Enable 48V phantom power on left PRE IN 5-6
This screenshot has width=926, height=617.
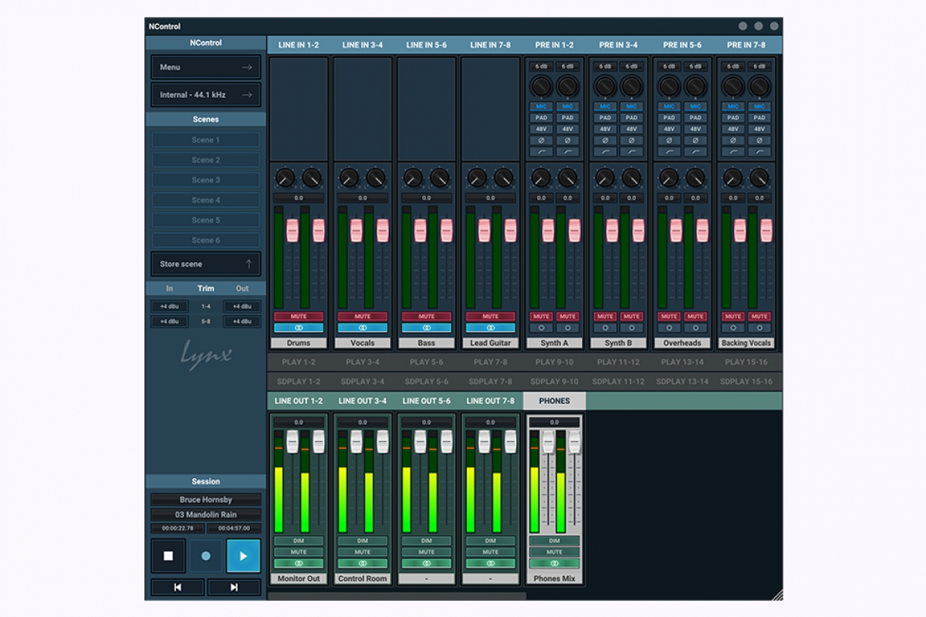(x=669, y=129)
